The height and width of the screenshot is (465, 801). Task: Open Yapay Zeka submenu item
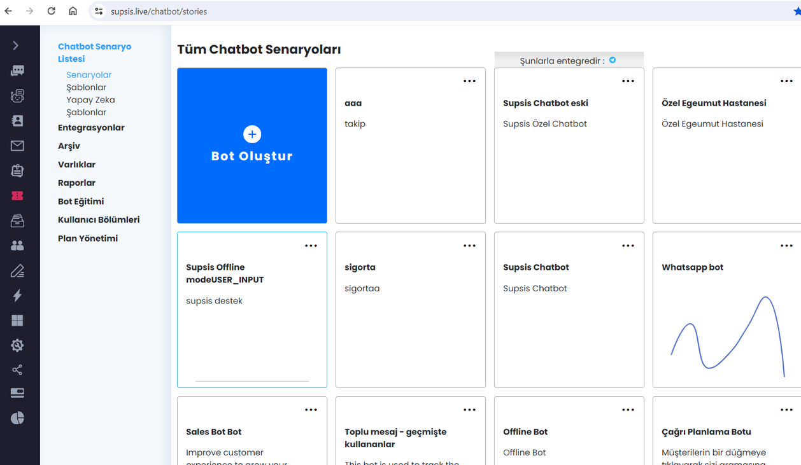click(x=90, y=100)
